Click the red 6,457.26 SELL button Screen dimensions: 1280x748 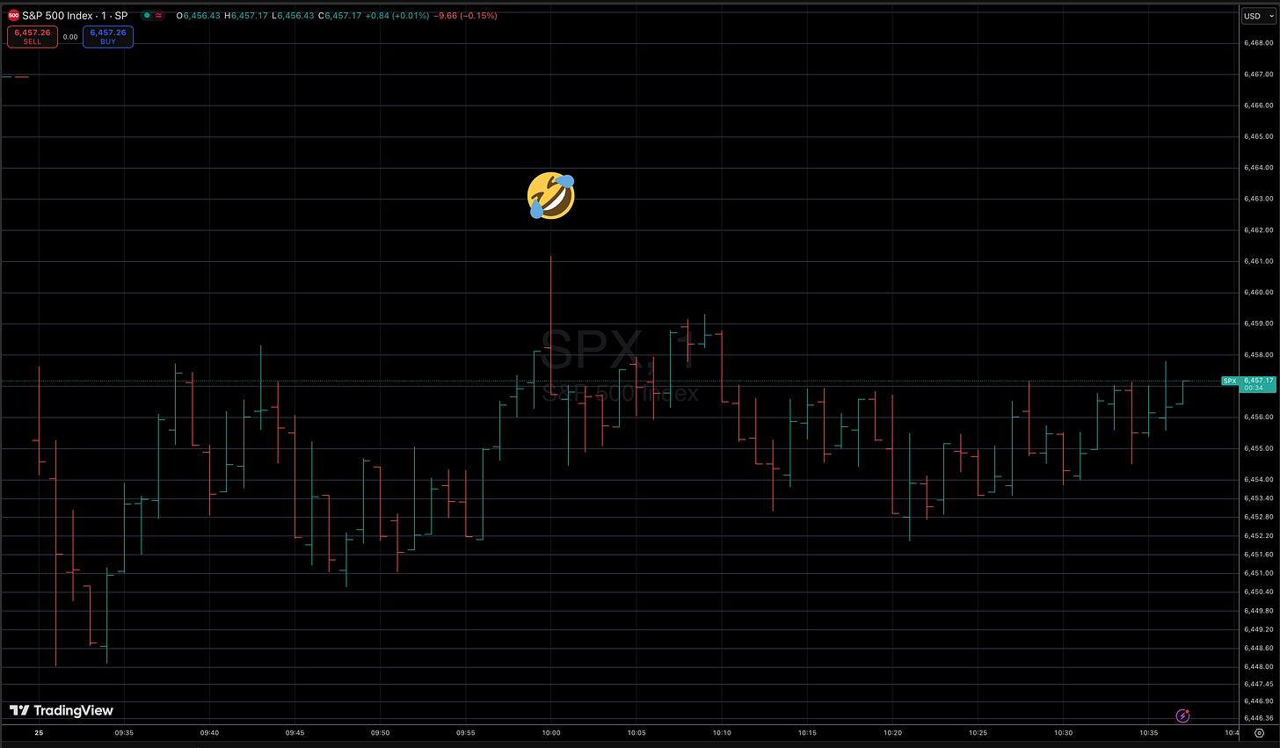pyautogui.click(x=33, y=36)
